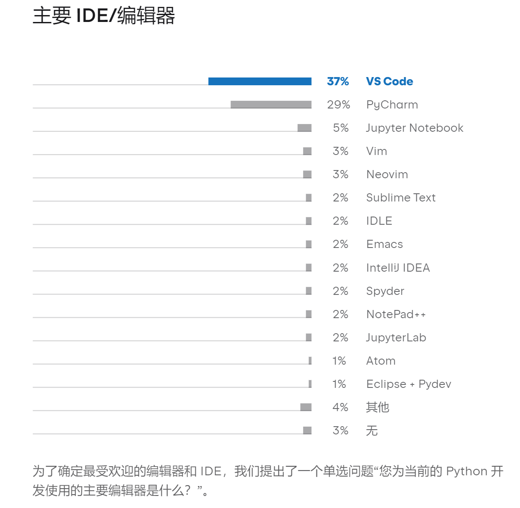Select the Vim label
The width and height of the screenshot is (520, 508).
[376, 151]
